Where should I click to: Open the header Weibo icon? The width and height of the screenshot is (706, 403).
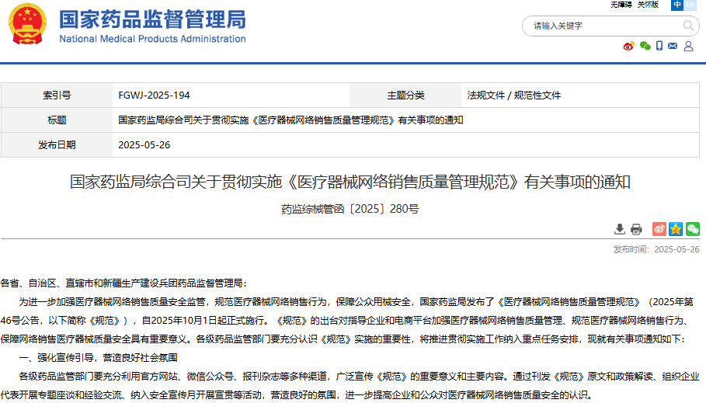coord(628,46)
